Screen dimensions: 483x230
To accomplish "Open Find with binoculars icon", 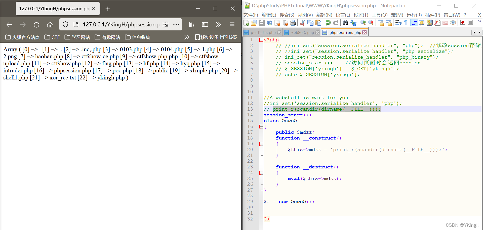I will click(x=345, y=23).
